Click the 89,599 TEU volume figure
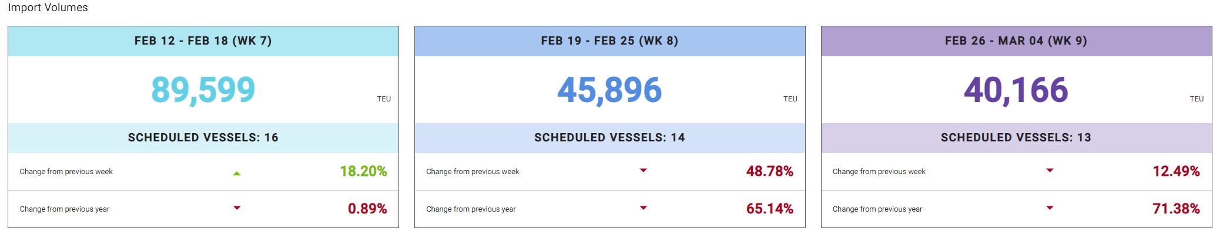 (203, 90)
